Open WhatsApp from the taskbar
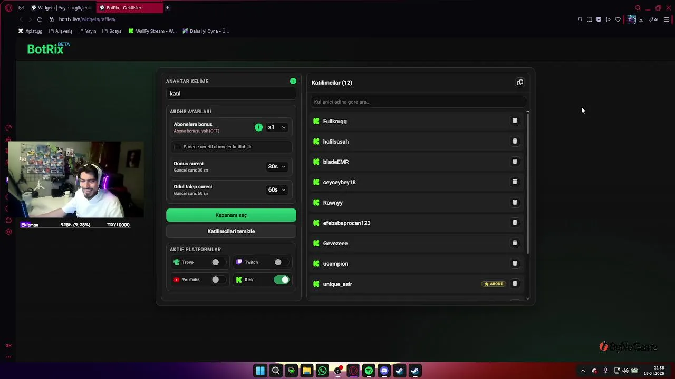Image resolution: width=675 pixels, height=379 pixels. [x=322, y=371]
